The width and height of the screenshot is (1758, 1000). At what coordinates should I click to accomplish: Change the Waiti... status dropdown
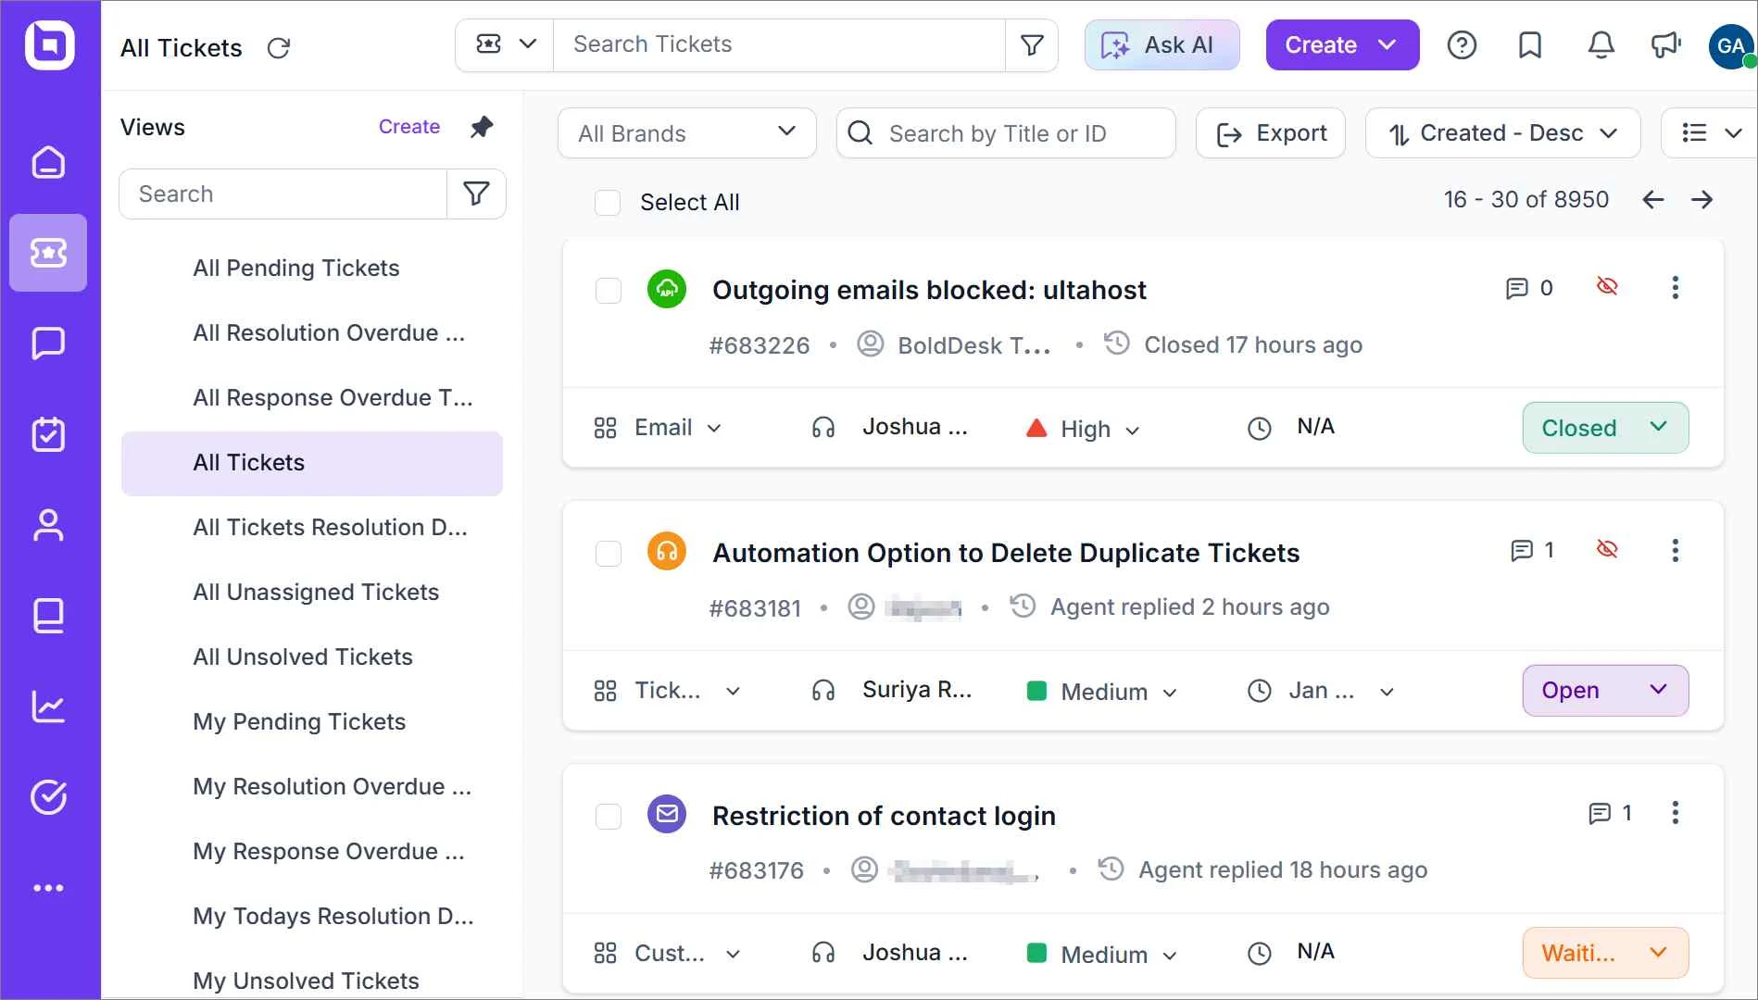coord(1605,953)
